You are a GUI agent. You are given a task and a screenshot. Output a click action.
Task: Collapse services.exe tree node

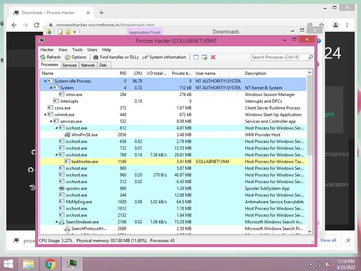pos(51,121)
